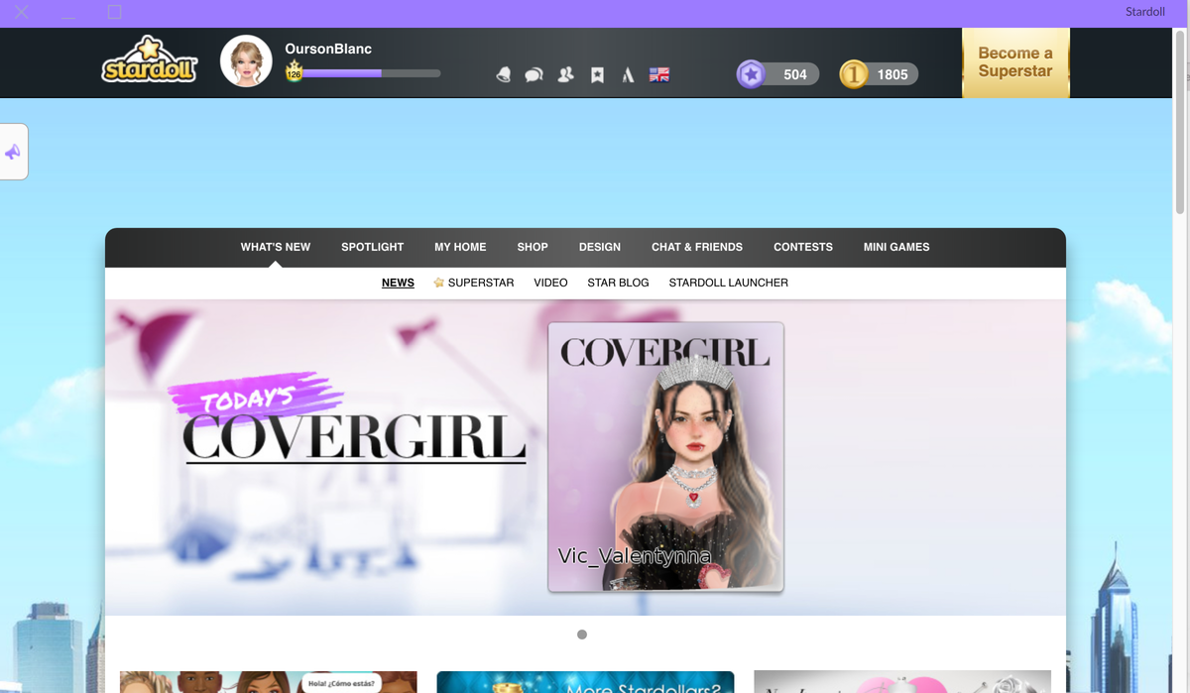Open the Hola ¿Cómo estás? promo banner
Viewport: 1190px width, 693px height.
coord(269,682)
